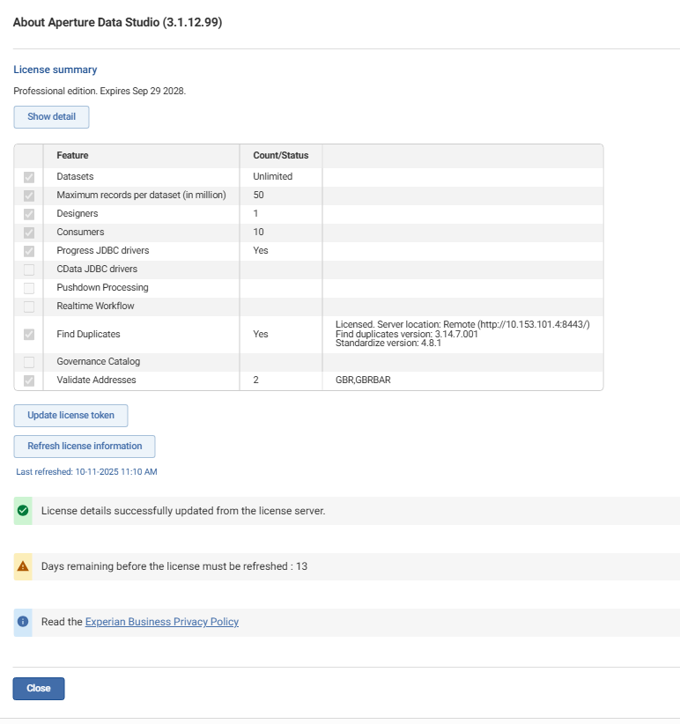The height and width of the screenshot is (724, 680).
Task: Toggle the Find Duplicates checkbox
Action: coord(28,335)
